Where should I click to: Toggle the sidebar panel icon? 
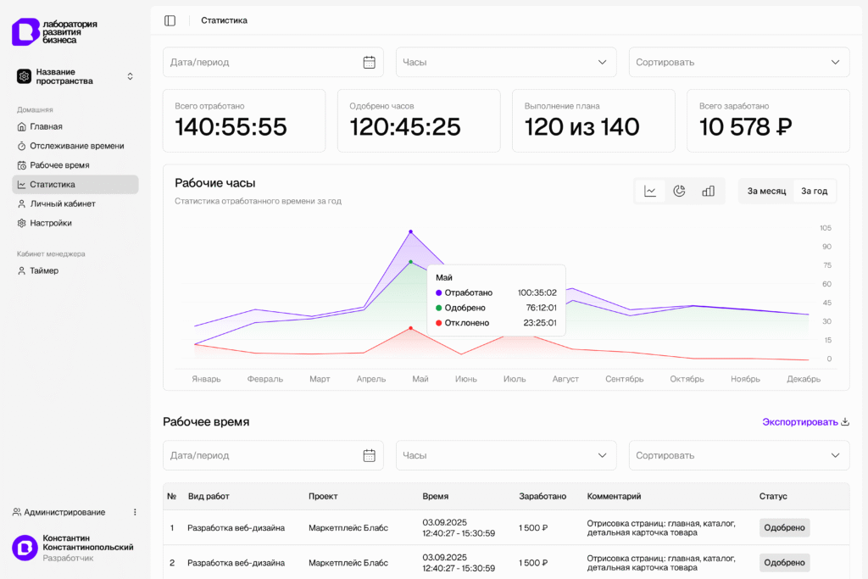click(170, 20)
